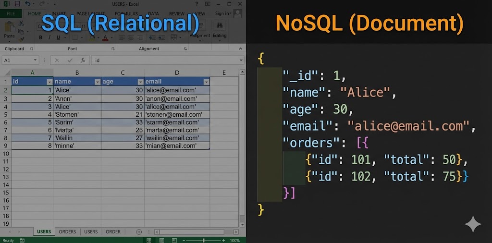The height and width of the screenshot is (243, 492).
Task: Click the vertical scrollbar down arrow
Action: [242, 224]
